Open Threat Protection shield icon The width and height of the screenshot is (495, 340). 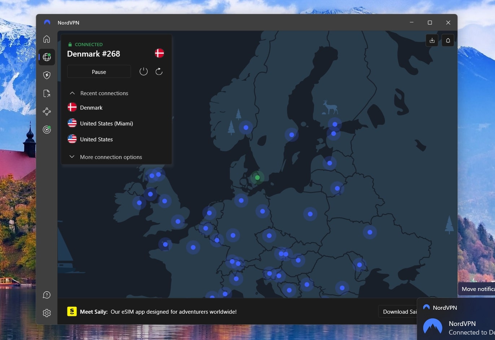click(47, 75)
